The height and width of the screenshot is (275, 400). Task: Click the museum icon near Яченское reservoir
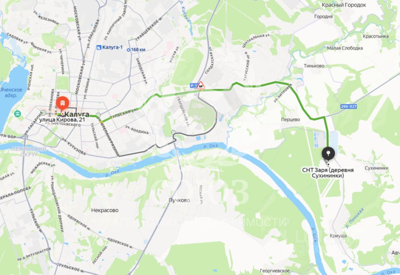[17, 113]
